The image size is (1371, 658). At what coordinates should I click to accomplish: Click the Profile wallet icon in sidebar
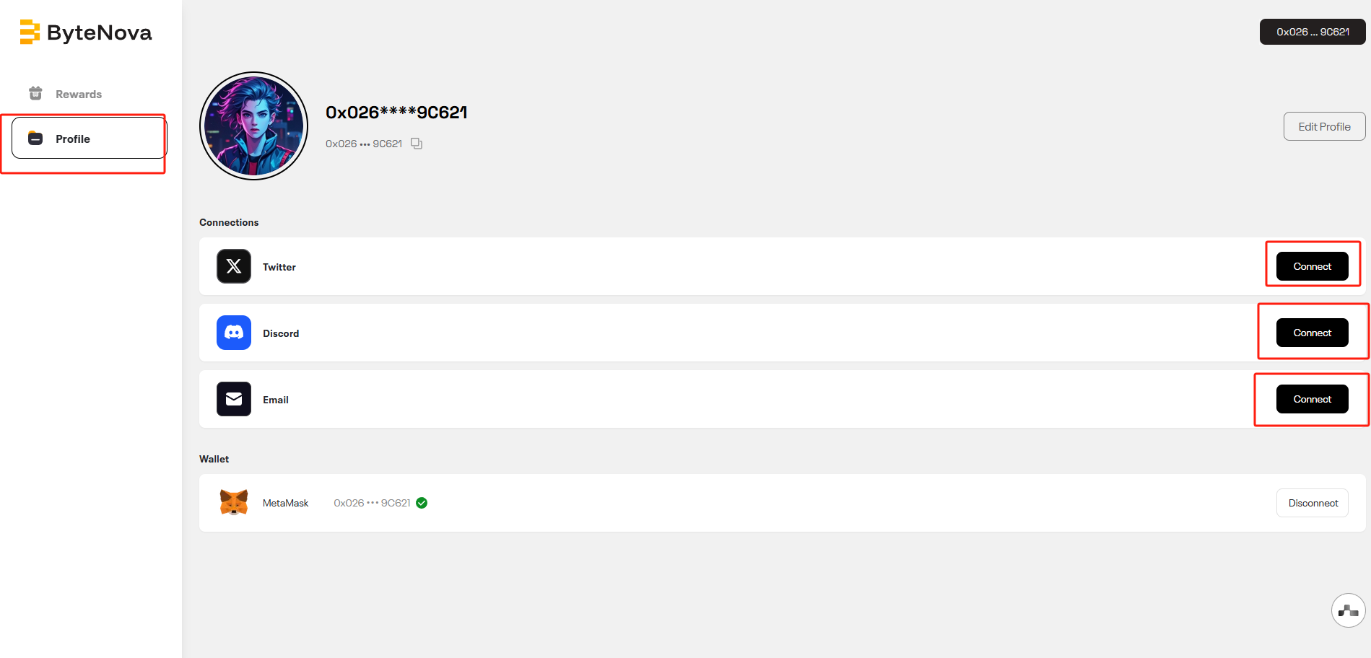[35, 138]
